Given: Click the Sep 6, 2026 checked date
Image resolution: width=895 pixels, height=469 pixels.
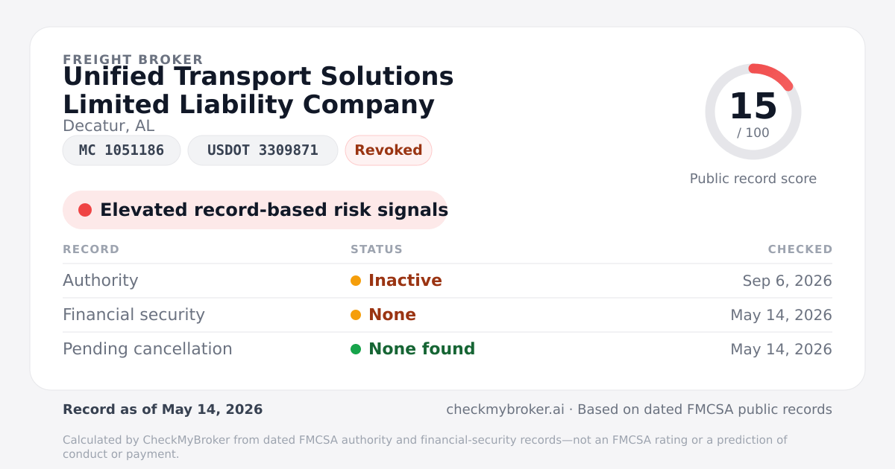Looking at the screenshot, I should [x=788, y=281].
